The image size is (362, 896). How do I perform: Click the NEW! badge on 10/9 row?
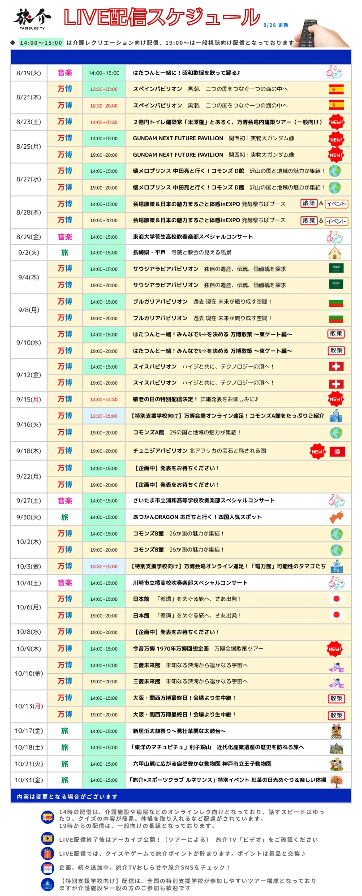pos(335,649)
